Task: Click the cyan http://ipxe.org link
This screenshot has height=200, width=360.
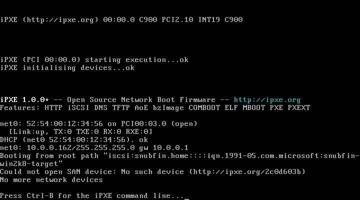Action: [267, 99]
